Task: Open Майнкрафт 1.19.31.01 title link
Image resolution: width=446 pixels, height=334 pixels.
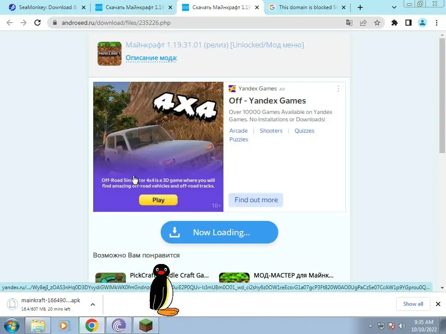Action: (215, 45)
